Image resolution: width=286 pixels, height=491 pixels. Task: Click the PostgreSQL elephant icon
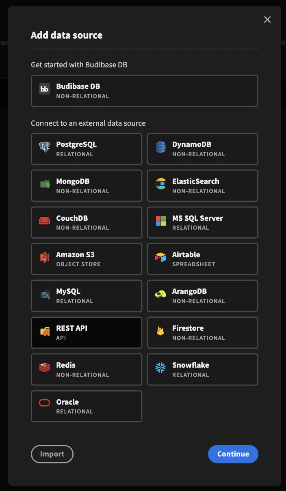coord(44,147)
